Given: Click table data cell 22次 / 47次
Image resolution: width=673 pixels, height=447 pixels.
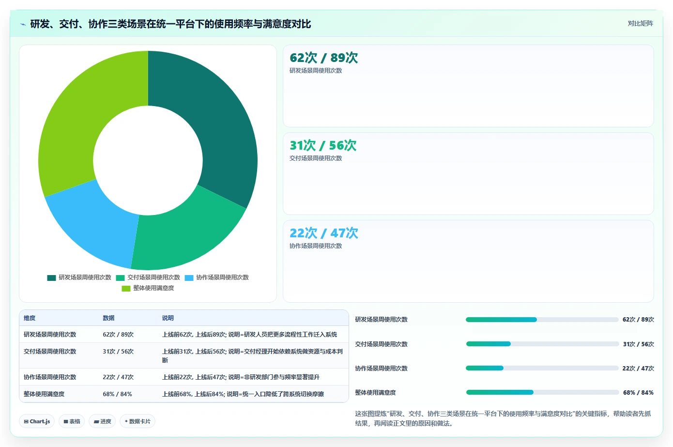Looking at the screenshot, I should 118,377.
